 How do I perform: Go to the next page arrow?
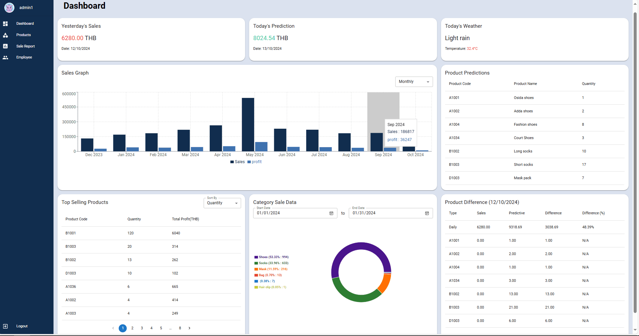(190, 328)
